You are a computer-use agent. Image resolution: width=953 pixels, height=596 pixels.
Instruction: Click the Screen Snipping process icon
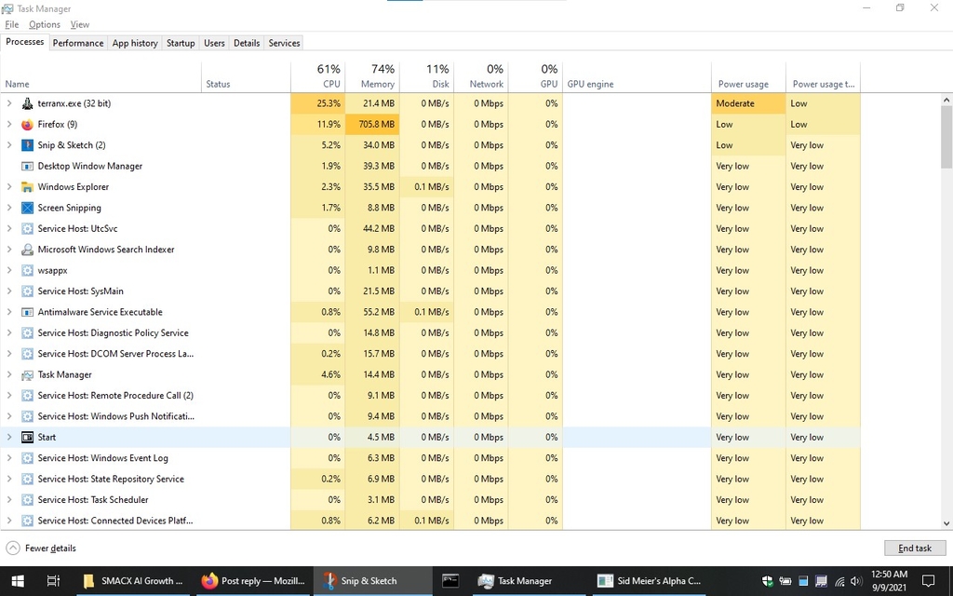click(27, 208)
